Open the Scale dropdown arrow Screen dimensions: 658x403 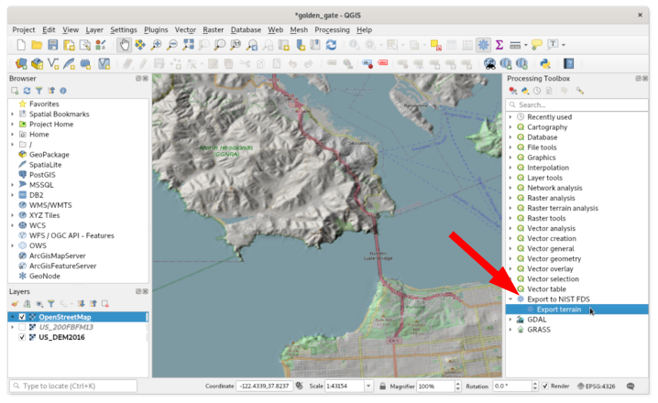[x=368, y=387]
